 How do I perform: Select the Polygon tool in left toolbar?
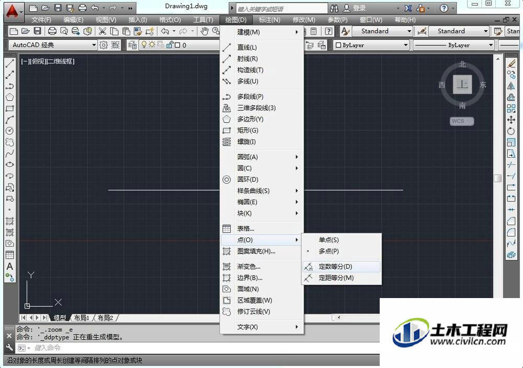(9, 97)
